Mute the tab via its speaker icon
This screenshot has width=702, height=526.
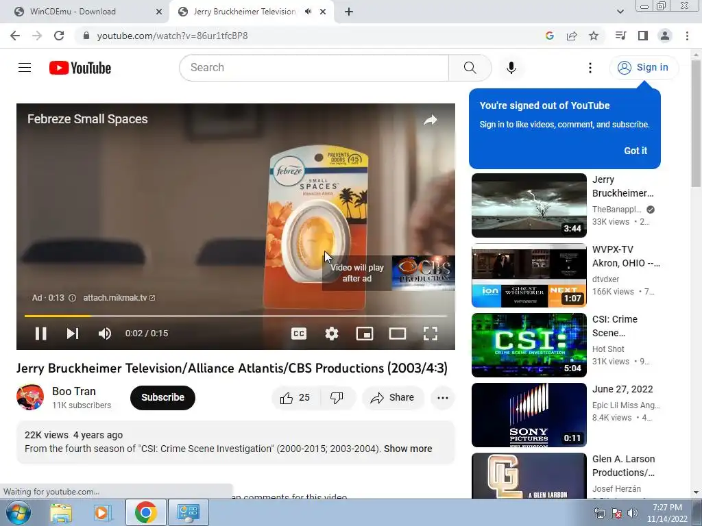click(308, 12)
